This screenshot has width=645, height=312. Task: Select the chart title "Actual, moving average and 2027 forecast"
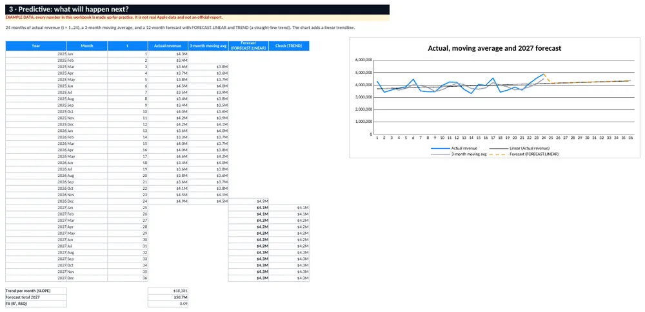click(x=495, y=48)
